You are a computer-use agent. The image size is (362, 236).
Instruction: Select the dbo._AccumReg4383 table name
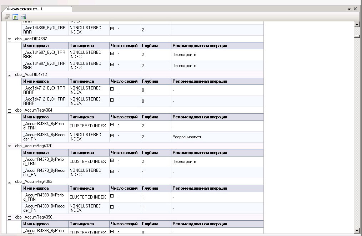click(34, 181)
